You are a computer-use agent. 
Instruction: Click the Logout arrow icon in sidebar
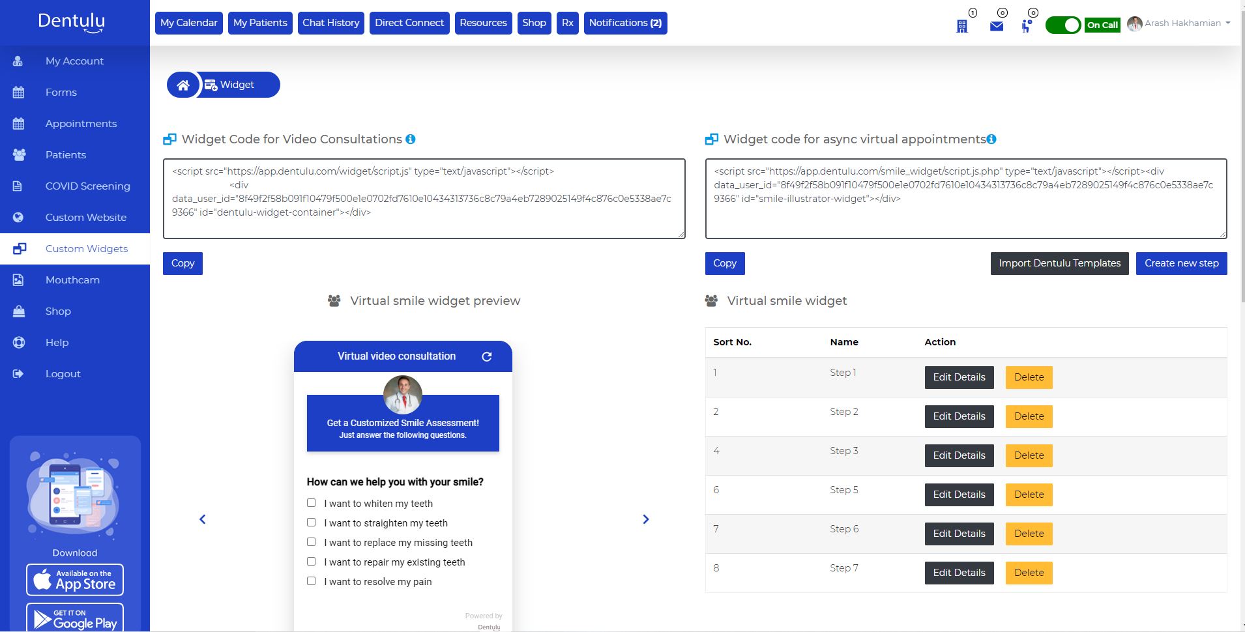coord(18,374)
